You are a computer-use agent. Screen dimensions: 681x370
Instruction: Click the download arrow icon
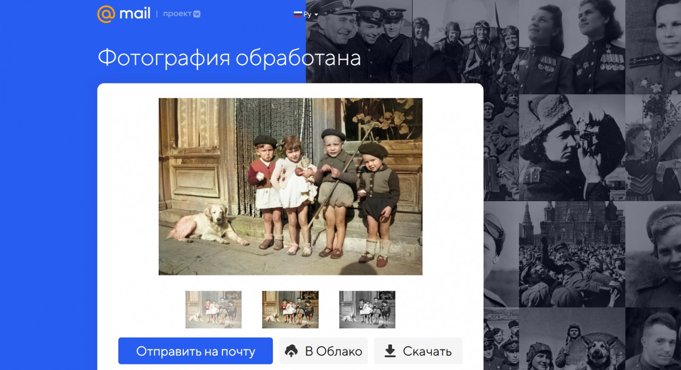point(390,351)
